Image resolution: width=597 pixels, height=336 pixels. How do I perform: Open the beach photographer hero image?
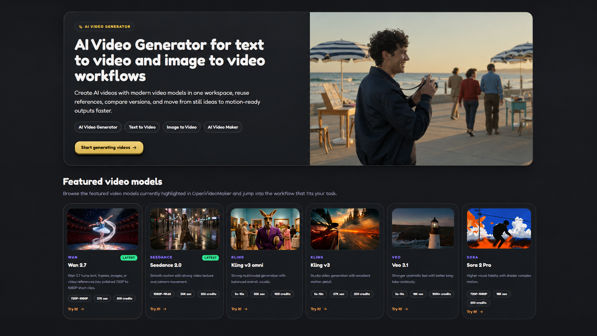point(421,89)
